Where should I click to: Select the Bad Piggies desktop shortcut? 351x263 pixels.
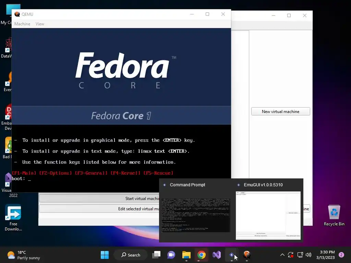tap(8, 148)
